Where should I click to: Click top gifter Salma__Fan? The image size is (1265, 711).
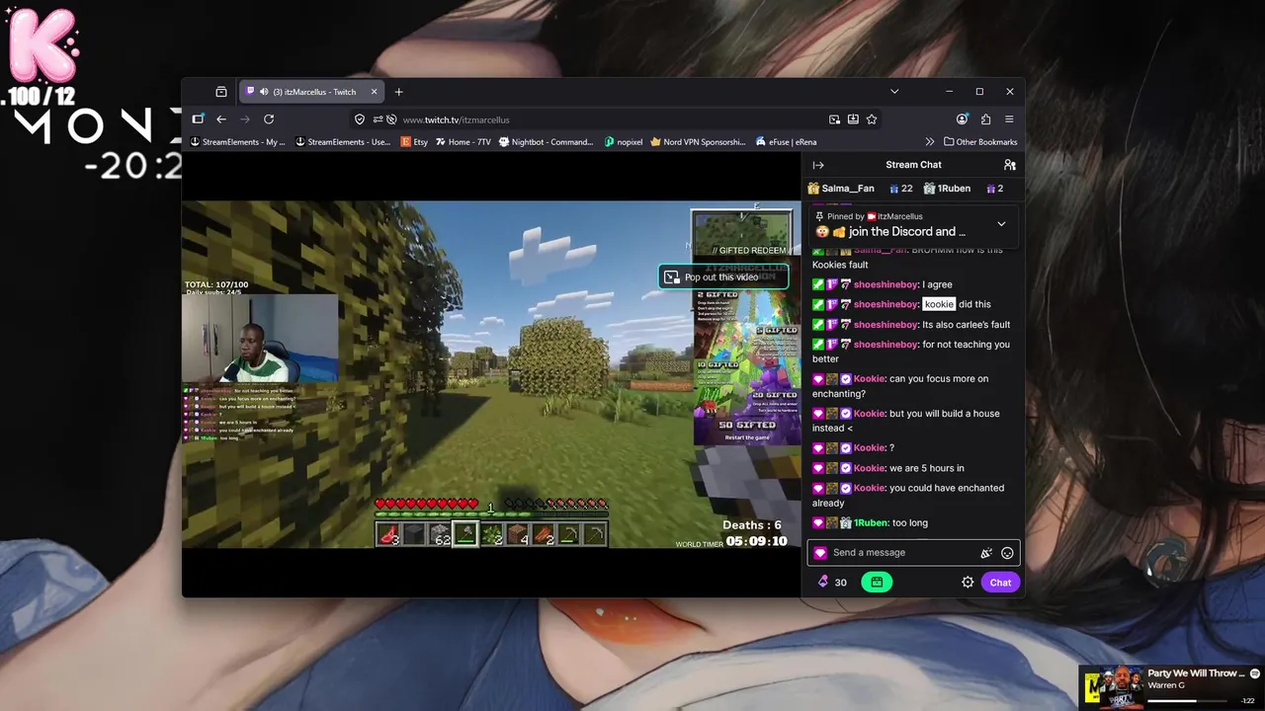(841, 189)
